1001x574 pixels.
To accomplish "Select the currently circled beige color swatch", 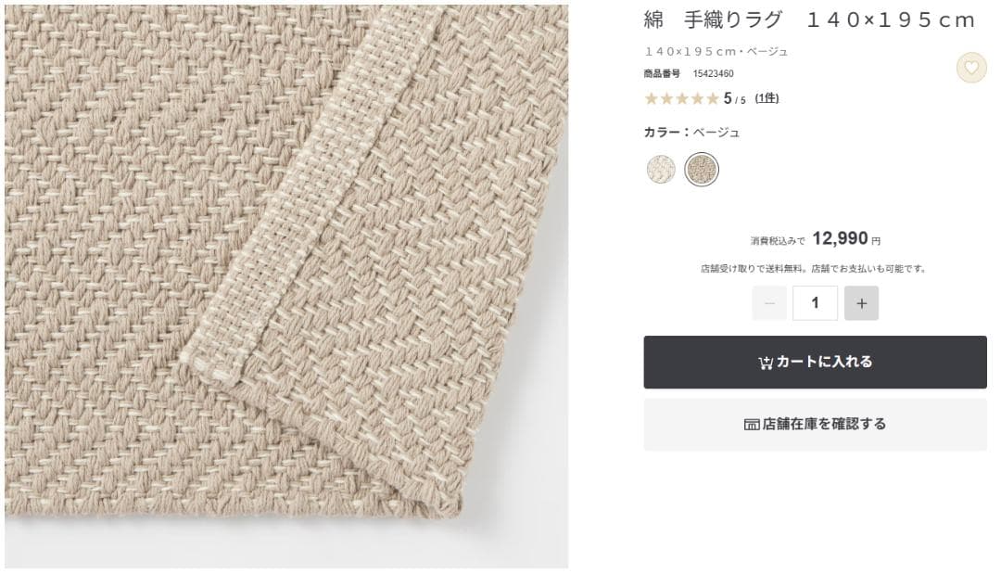I will [702, 169].
